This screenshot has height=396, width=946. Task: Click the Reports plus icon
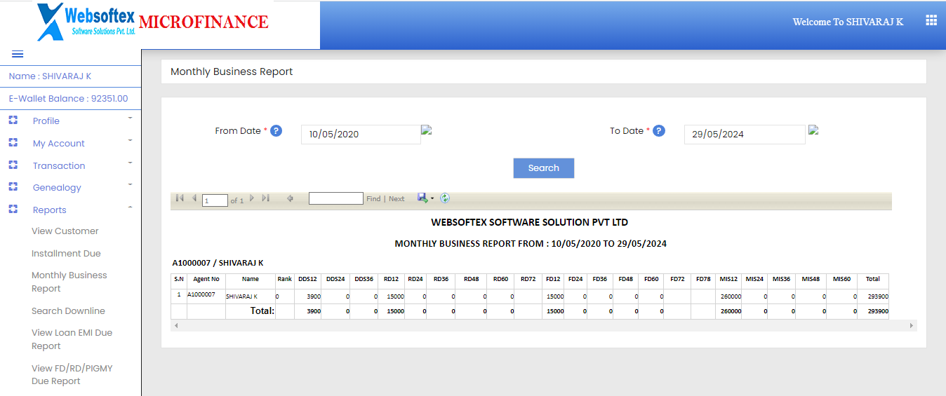(x=13, y=210)
